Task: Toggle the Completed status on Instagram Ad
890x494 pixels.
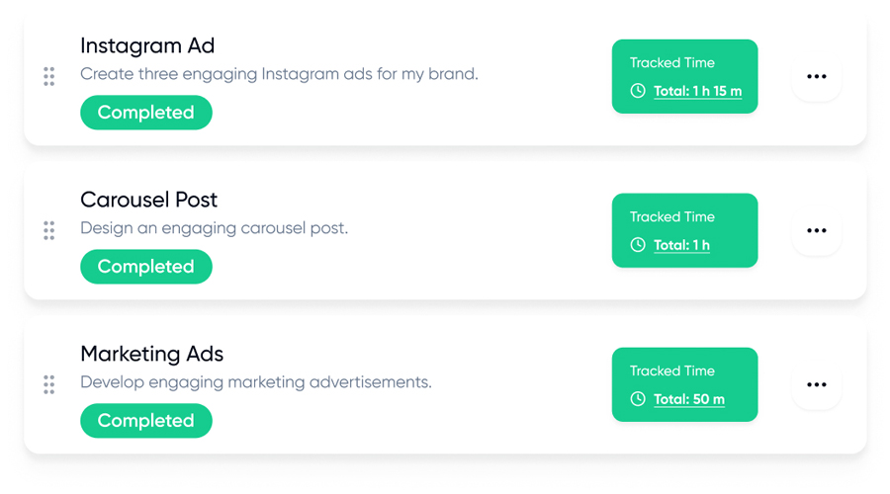Action: [x=145, y=113]
